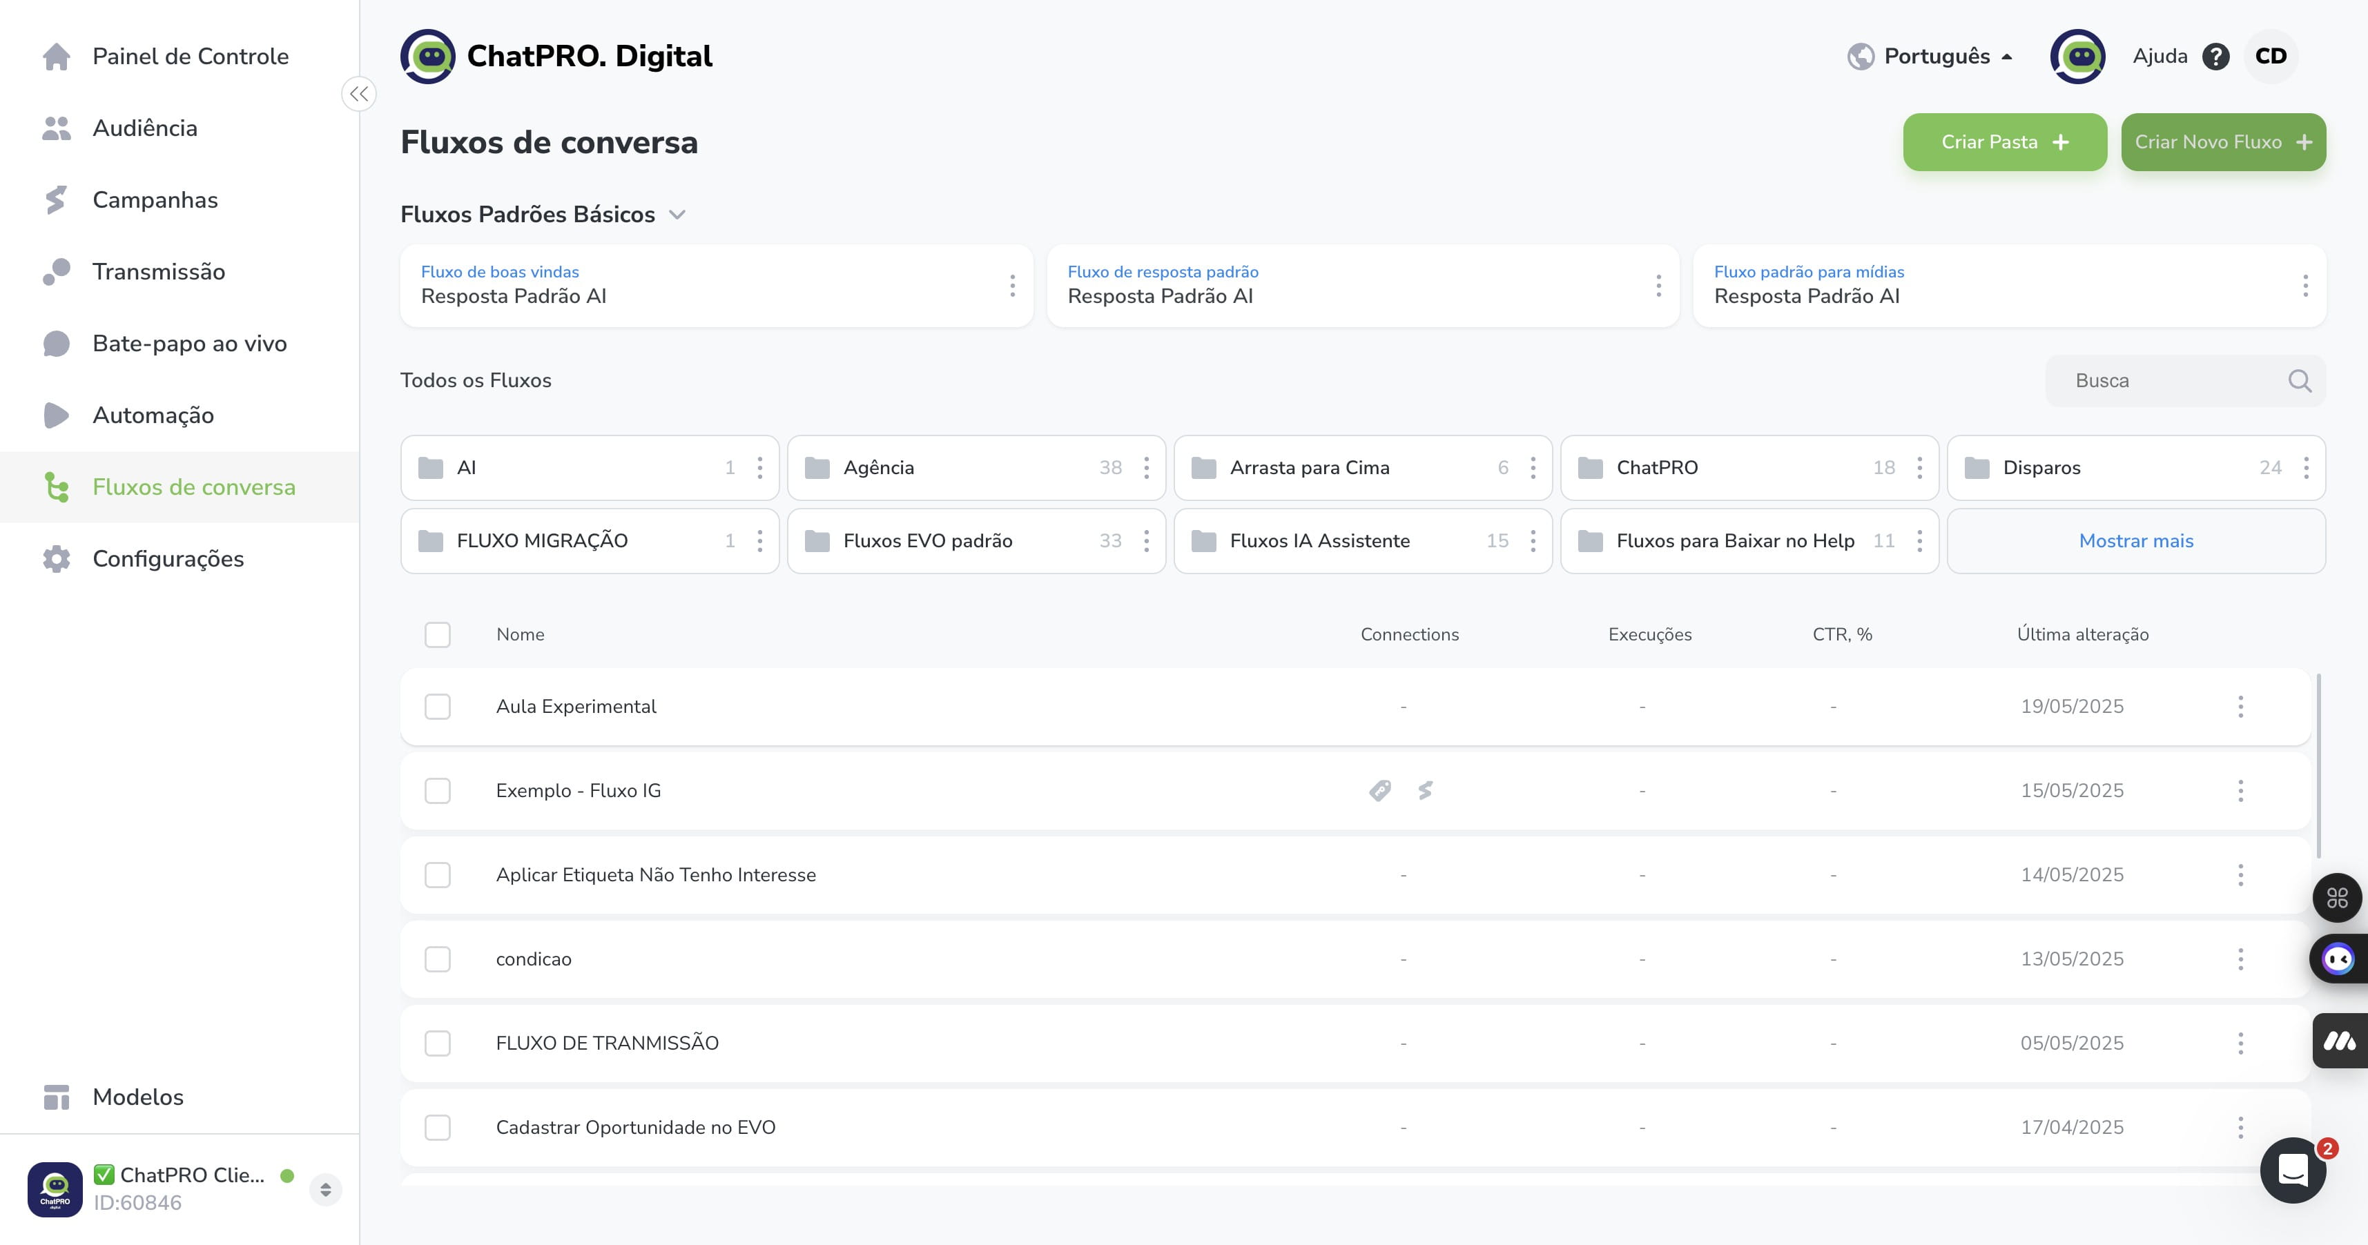The width and height of the screenshot is (2368, 1245).
Task: Check the condicao flow checkbox
Action: click(438, 959)
